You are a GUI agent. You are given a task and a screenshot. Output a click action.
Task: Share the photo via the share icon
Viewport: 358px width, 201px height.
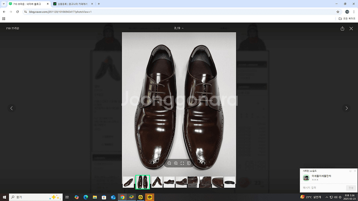(x=342, y=28)
